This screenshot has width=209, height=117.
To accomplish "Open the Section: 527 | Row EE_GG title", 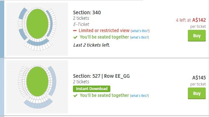I will tap(101, 76).
